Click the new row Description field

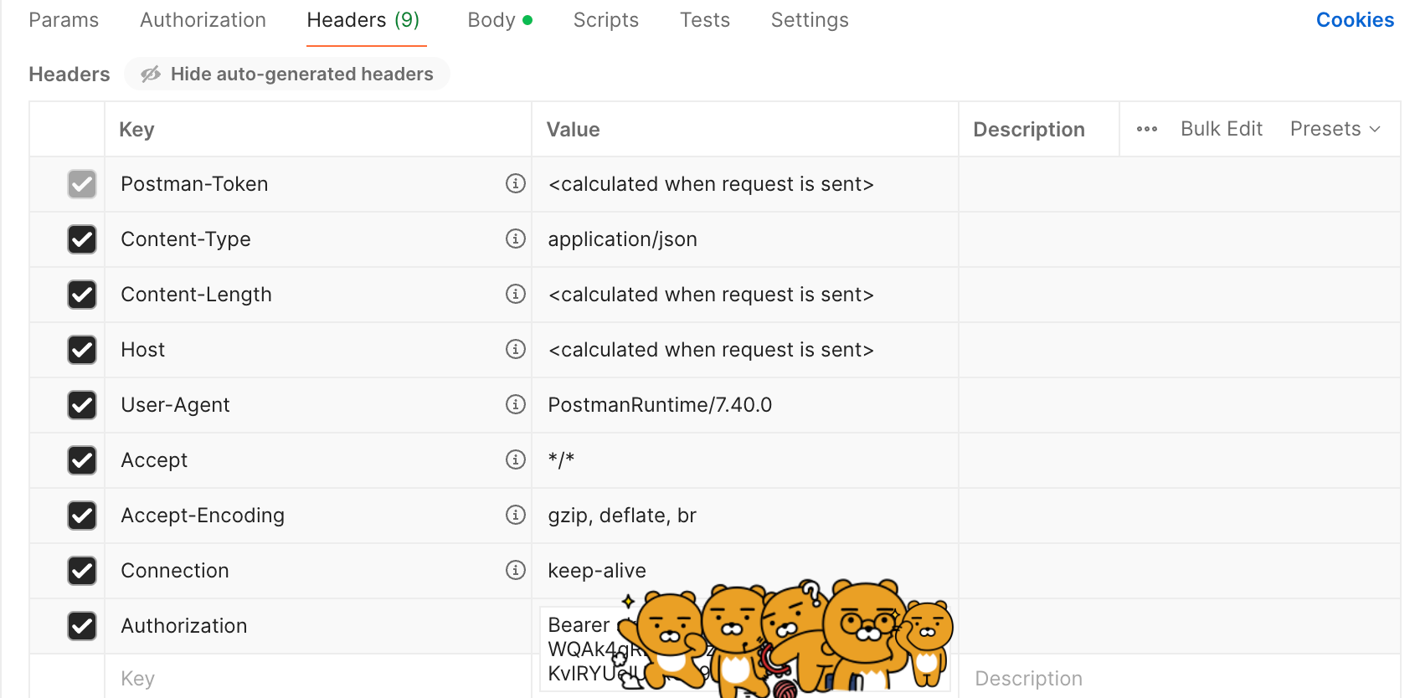(x=1179, y=677)
